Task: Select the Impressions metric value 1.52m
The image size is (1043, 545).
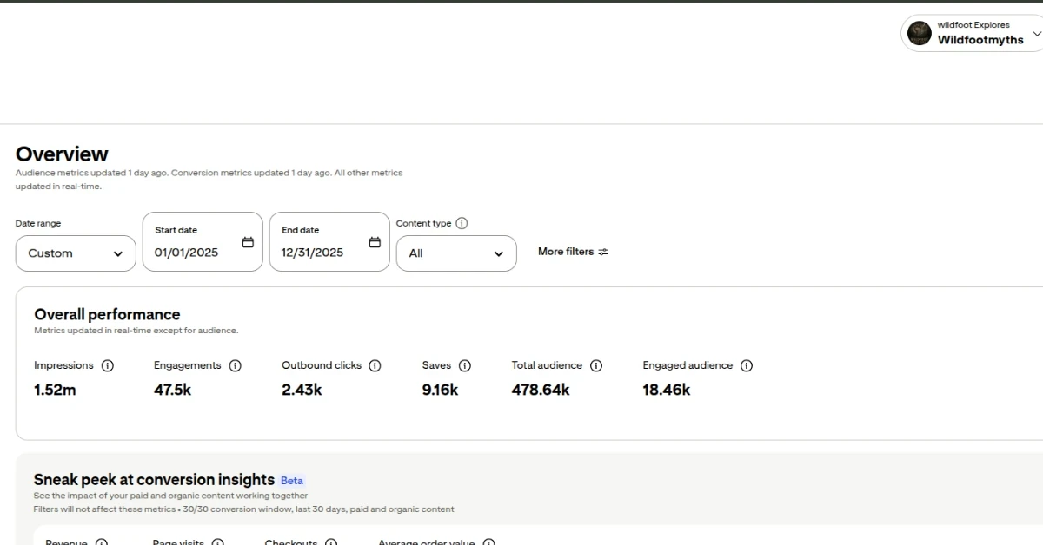Action: (x=55, y=390)
